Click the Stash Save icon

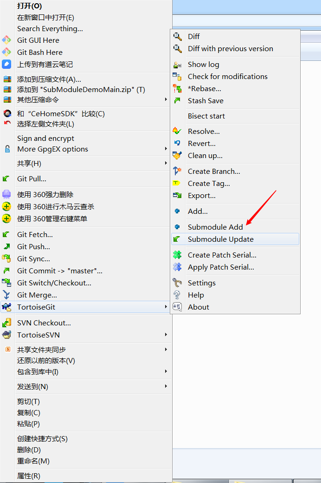click(177, 100)
